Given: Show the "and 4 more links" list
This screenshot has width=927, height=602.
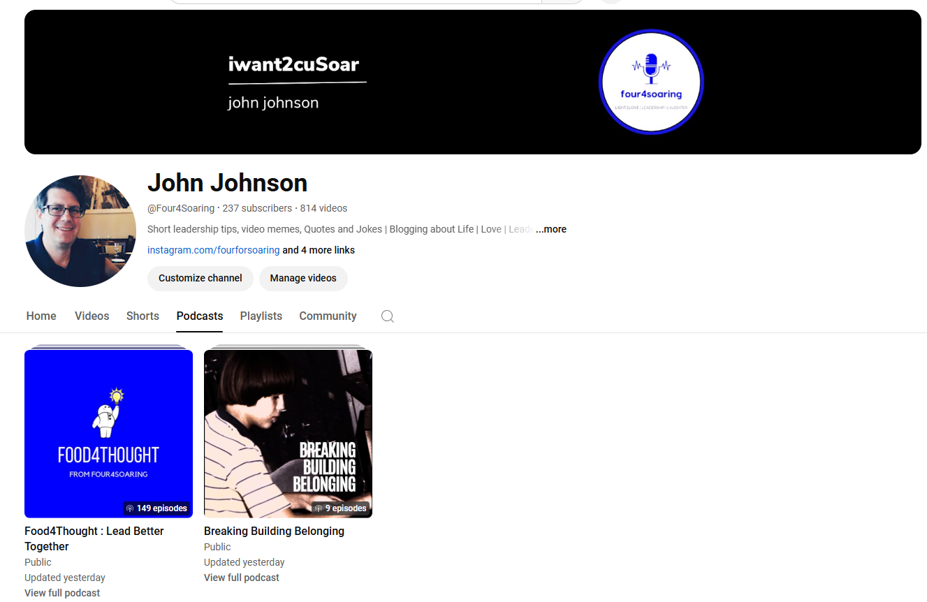Looking at the screenshot, I should click(x=319, y=250).
